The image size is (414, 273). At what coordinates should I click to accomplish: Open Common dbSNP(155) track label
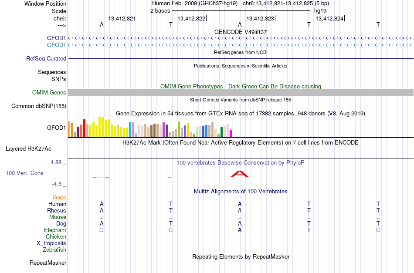39,106
